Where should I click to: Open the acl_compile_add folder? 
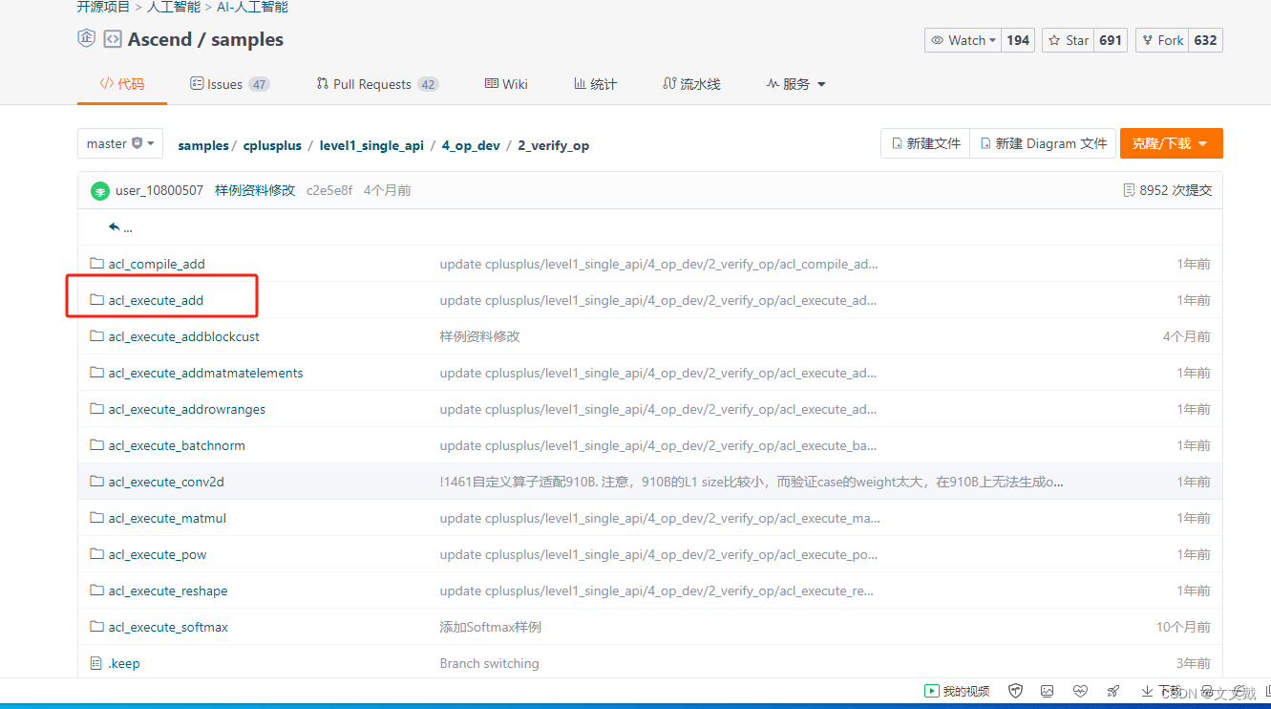(x=157, y=264)
